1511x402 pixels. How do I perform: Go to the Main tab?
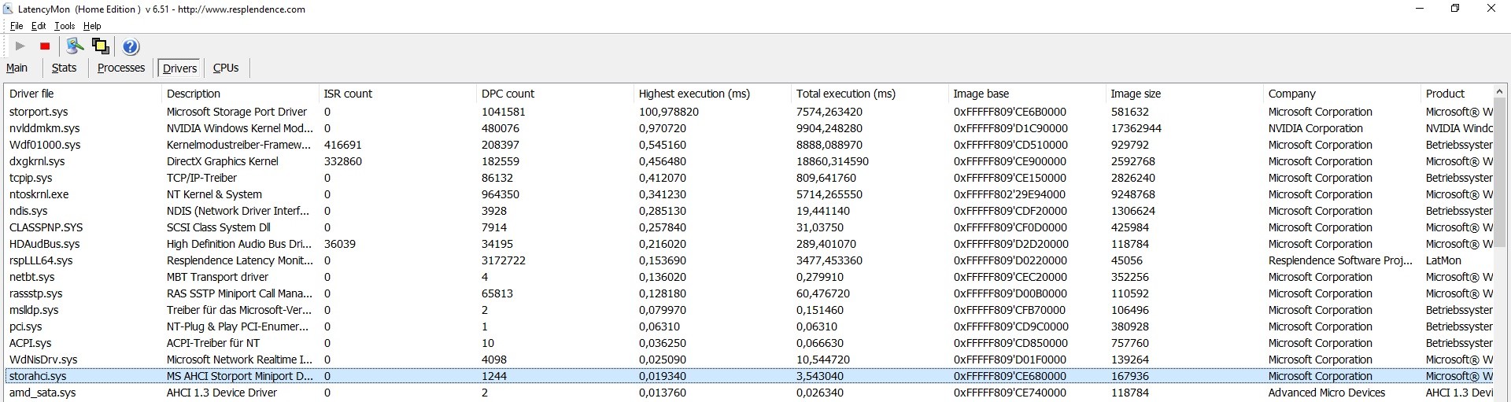17,68
